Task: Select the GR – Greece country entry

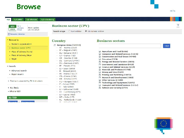Action: point(68,76)
